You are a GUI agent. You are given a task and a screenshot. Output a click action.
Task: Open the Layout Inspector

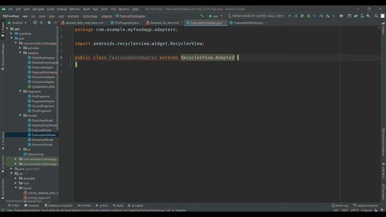(365, 206)
